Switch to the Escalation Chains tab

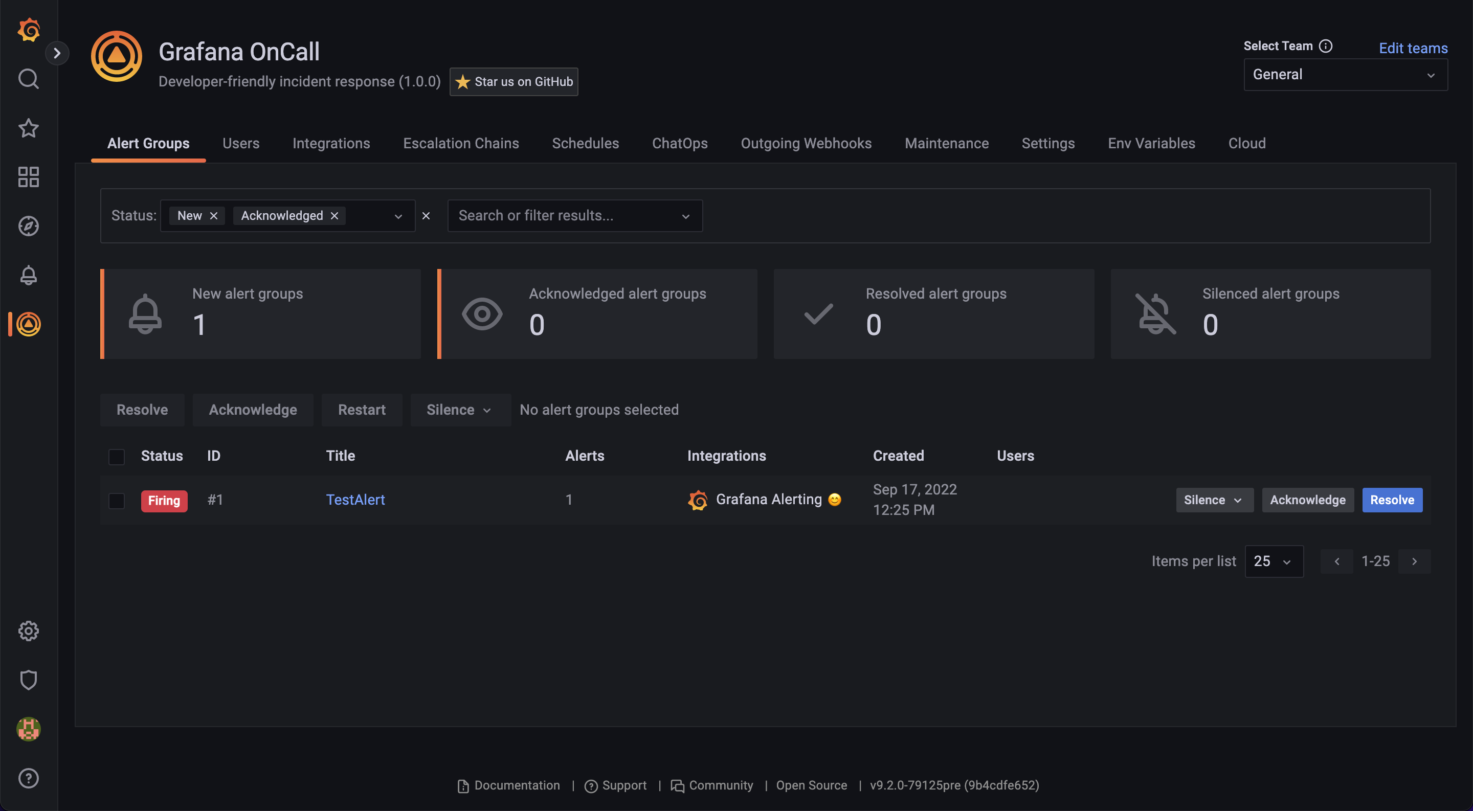[460, 144]
